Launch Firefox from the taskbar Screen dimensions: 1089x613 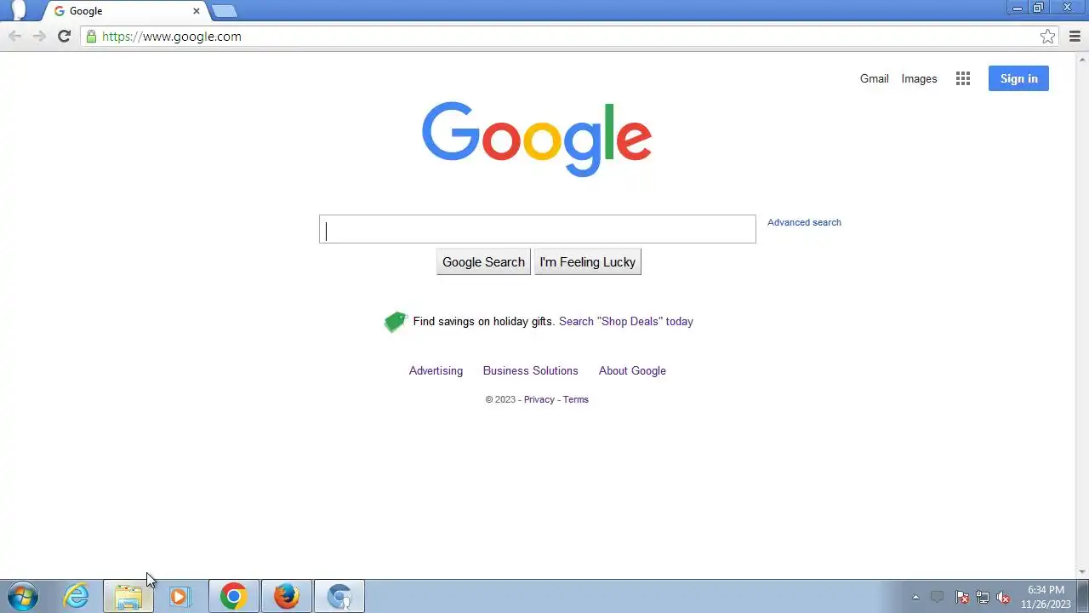(x=286, y=597)
